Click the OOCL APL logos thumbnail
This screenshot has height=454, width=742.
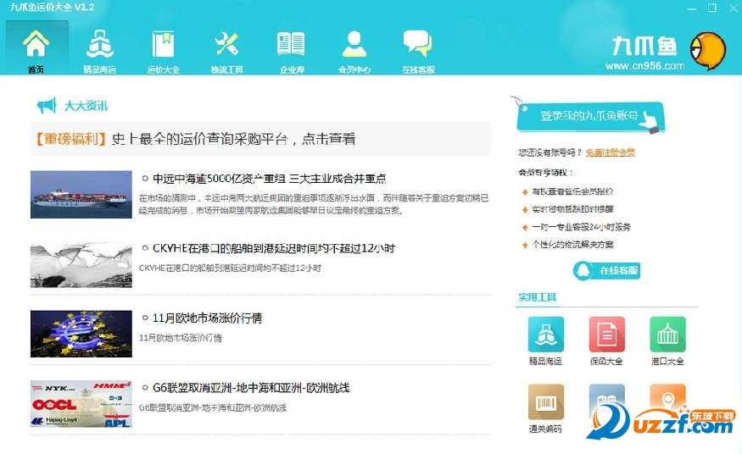pos(81,404)
